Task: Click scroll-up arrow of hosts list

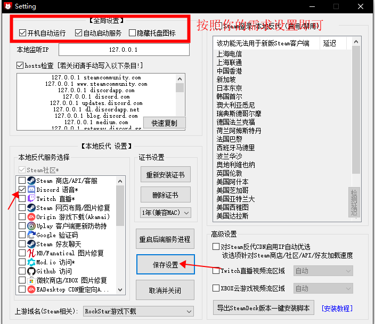Action: pyautogui.click(x=180, y=79)
